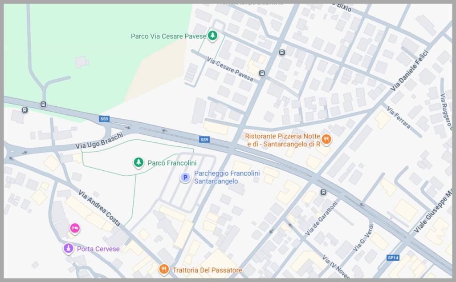Select the leftmost bus stop icon on SS9

(24, 110)
